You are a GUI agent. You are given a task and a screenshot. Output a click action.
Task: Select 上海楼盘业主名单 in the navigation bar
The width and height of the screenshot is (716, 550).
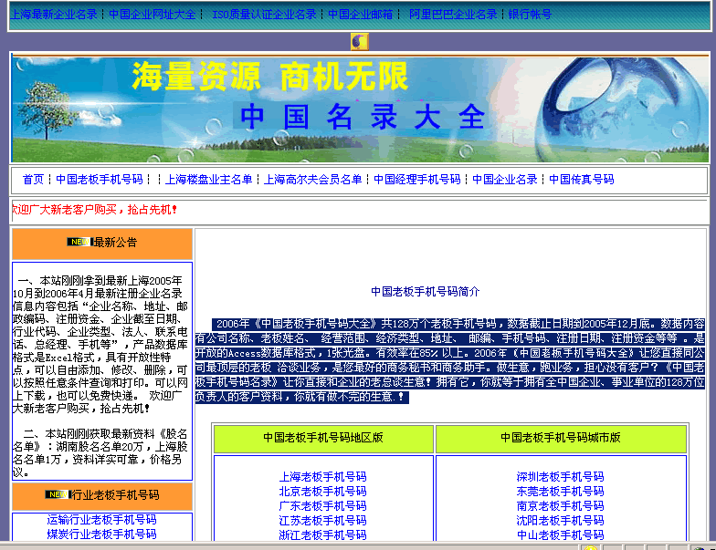[208, 179]
